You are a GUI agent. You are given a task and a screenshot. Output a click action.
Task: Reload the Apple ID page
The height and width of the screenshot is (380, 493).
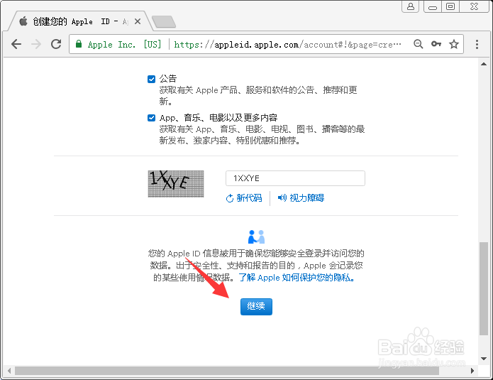pos(56,44)
